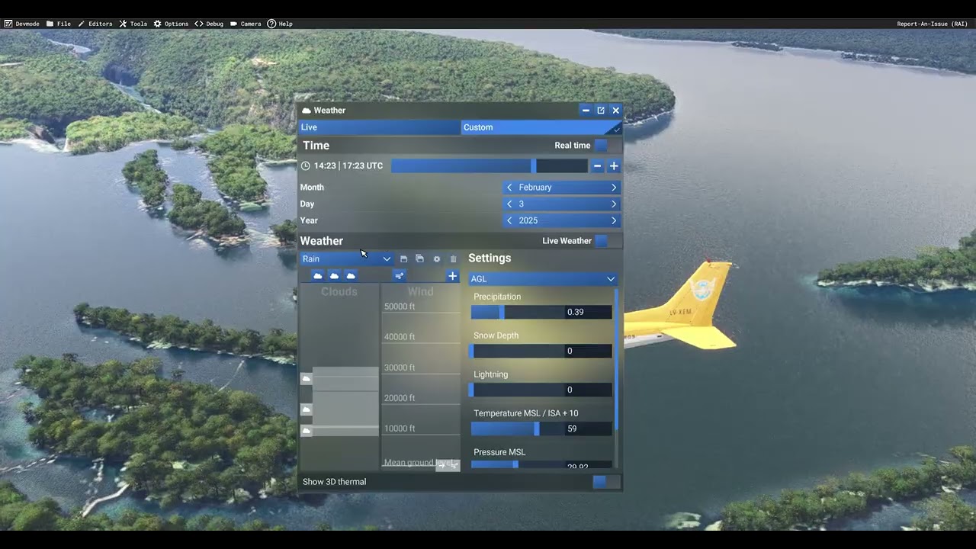Toggle the Real time switch
This screenshot has height=549, width=976.
[607, 146]
